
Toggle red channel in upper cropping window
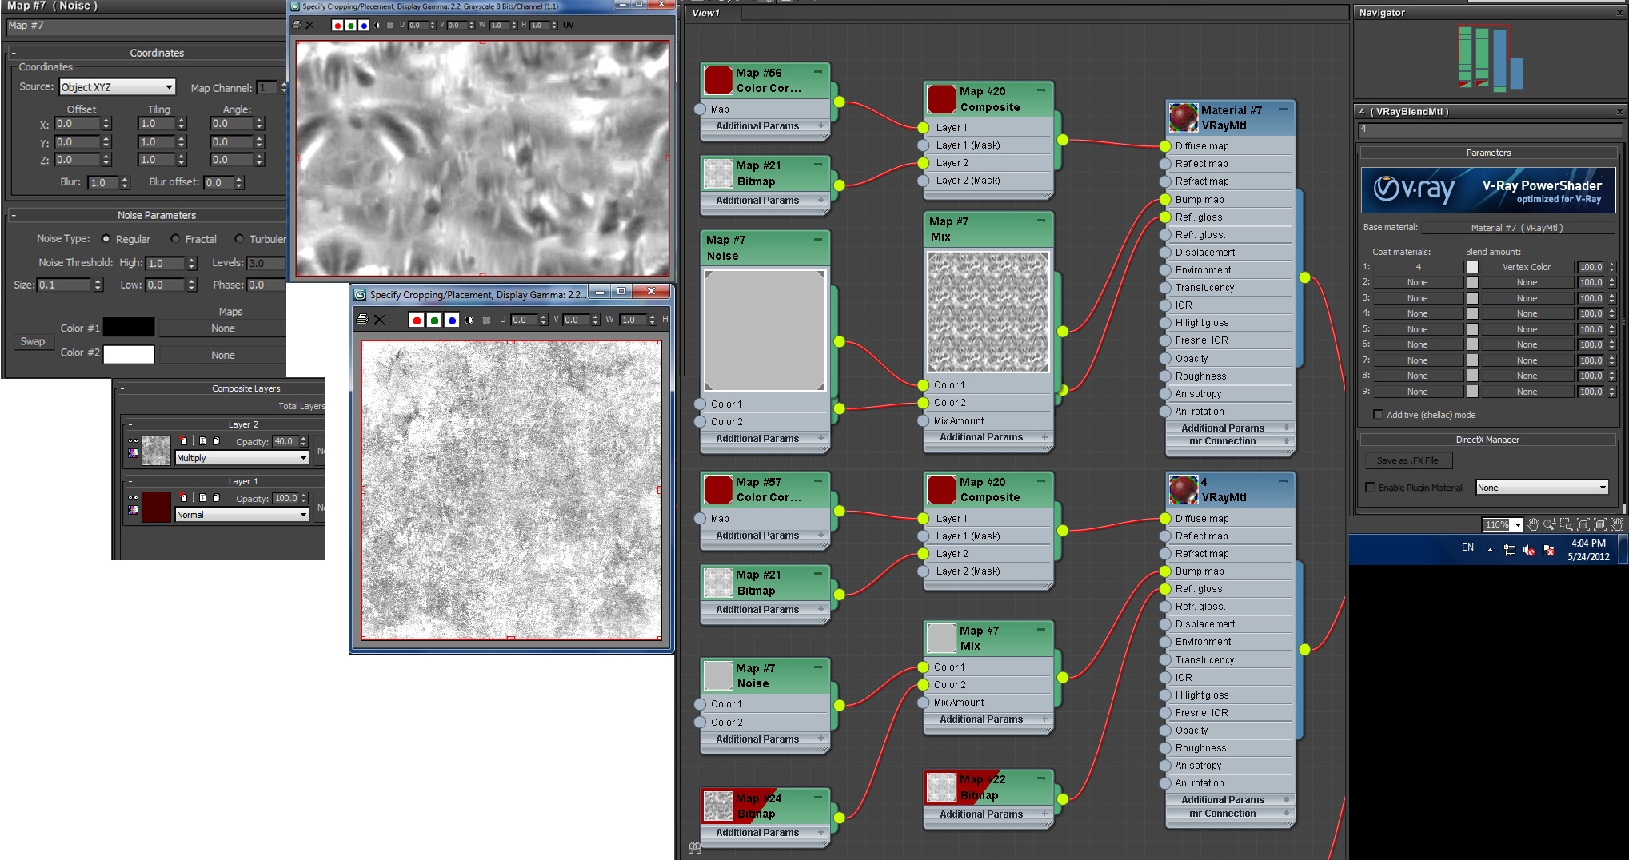click(337, 25)
